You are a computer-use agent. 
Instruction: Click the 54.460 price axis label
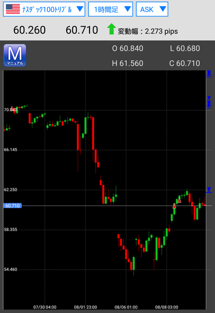[10, 270]
